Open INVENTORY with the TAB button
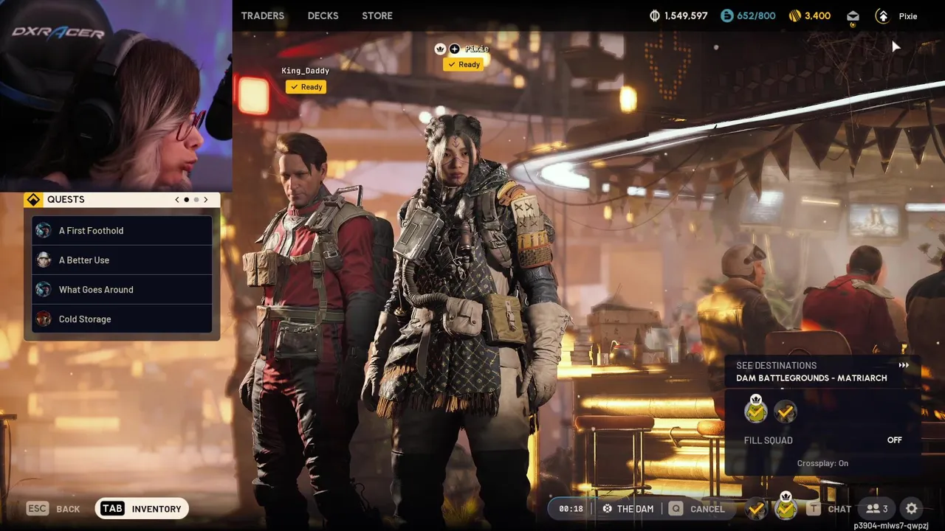 point(142,509)
